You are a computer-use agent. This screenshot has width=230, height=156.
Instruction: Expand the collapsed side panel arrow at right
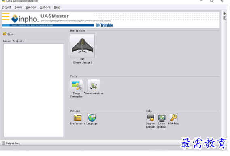224,13
